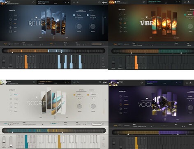
Task: Click the window-size icon left of Score's ujam logo
Action: click(x=99, y=82)
